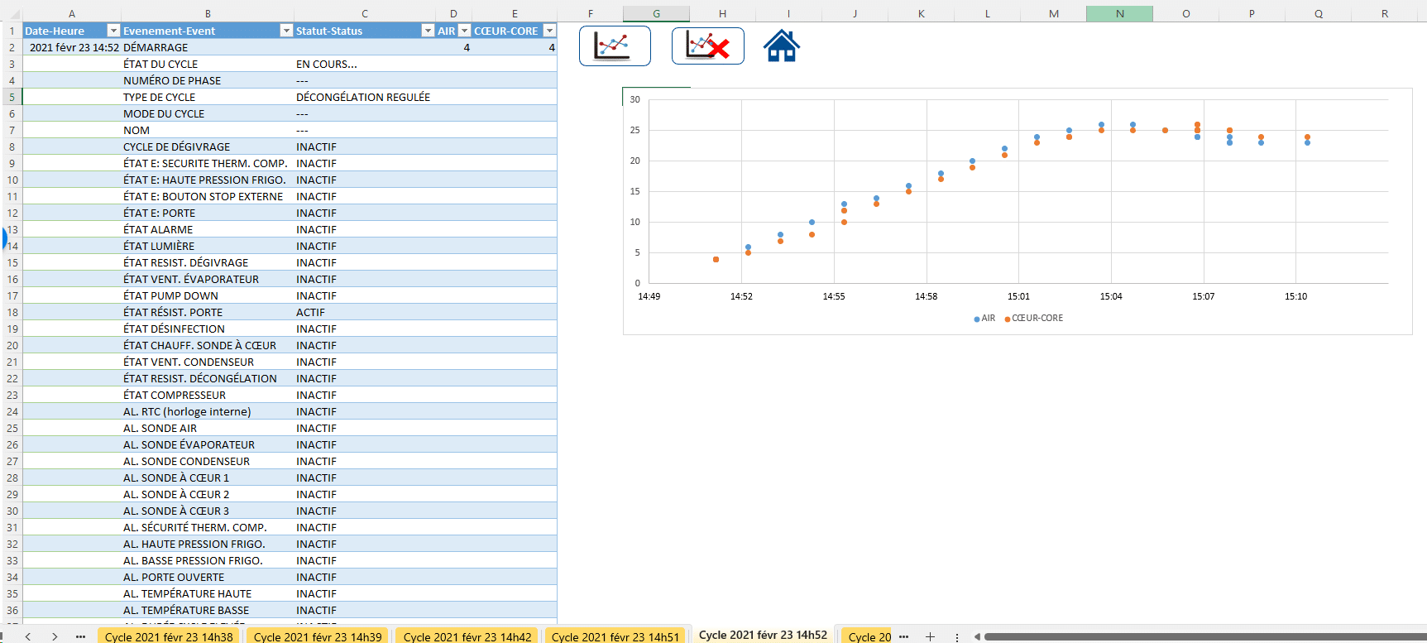Click the blue home icon

[781, 46]
